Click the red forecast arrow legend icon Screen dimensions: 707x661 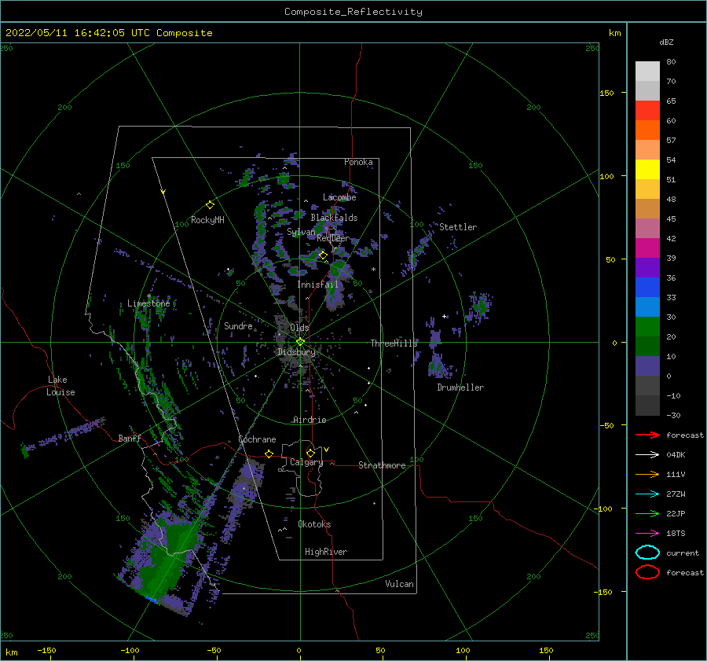647,435
